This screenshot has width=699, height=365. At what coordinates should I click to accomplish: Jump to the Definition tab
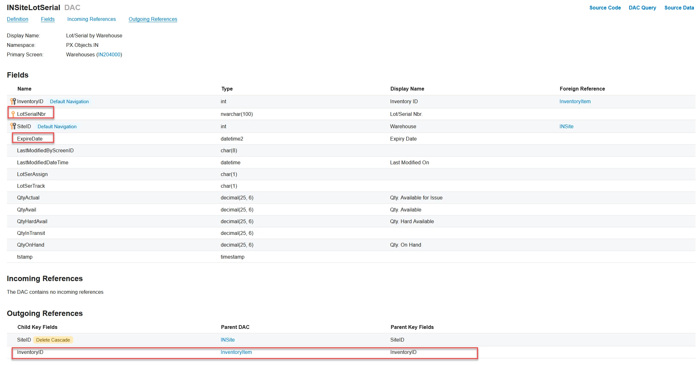[17, 19]
